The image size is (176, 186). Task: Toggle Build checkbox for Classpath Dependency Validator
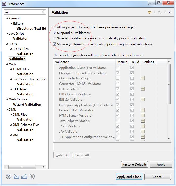132,73
